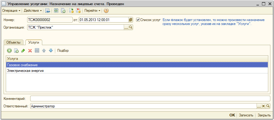Open the Действия dropdown menu
Image resolution: width=274 pixels, height=120 pixels.
(33, 11)
